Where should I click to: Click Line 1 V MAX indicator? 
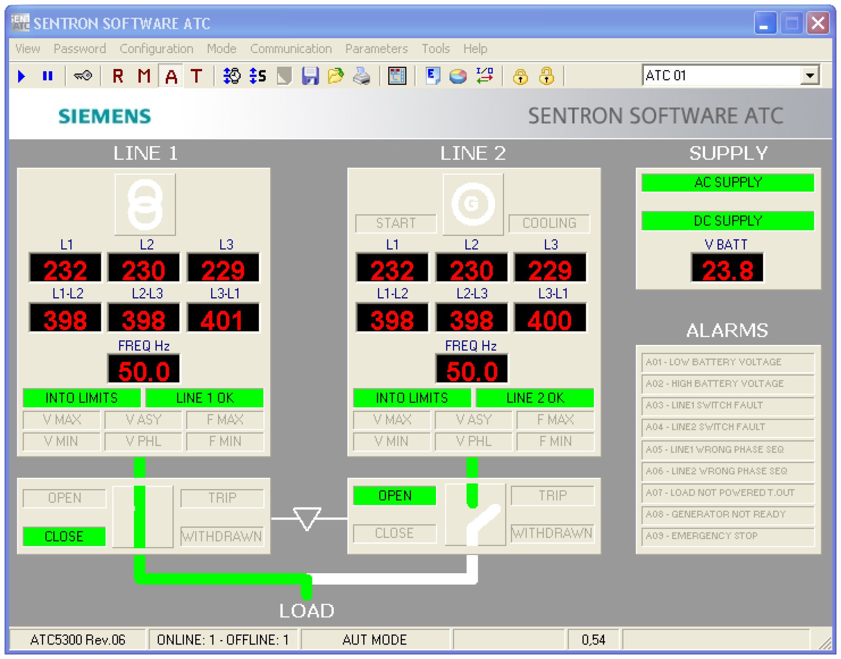[61, 420]
